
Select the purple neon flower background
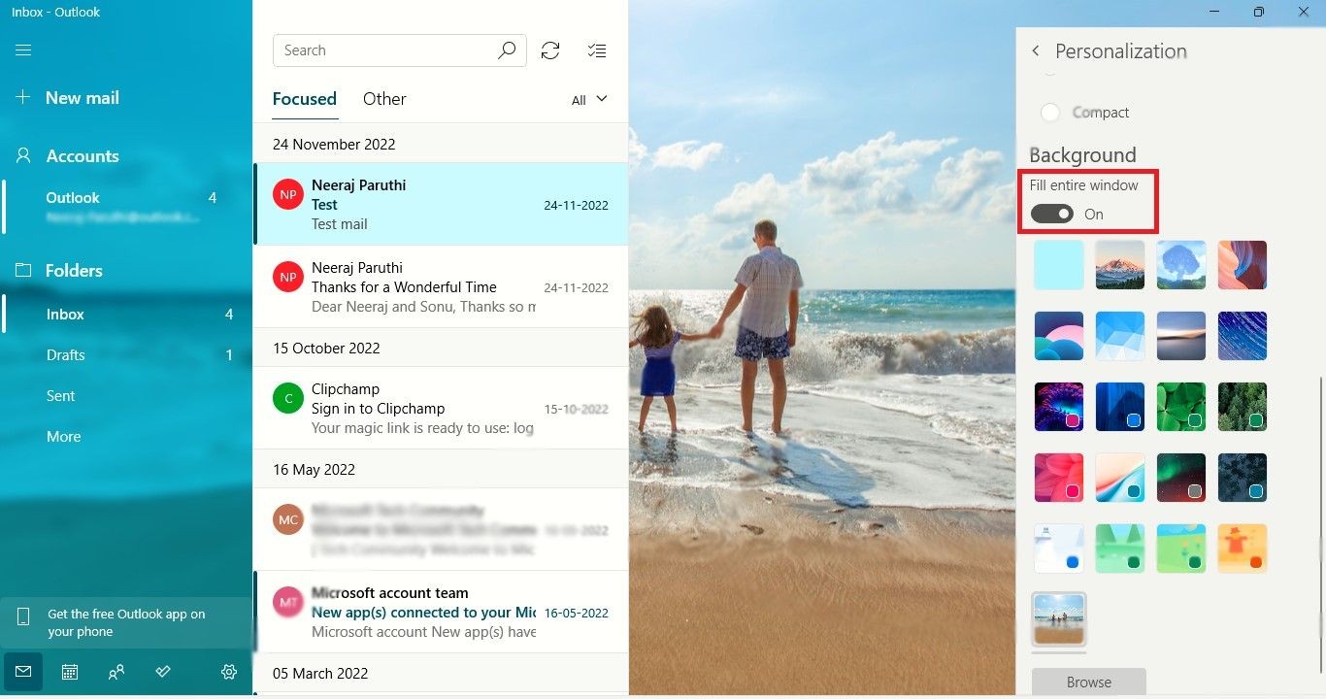[1059, 407]
